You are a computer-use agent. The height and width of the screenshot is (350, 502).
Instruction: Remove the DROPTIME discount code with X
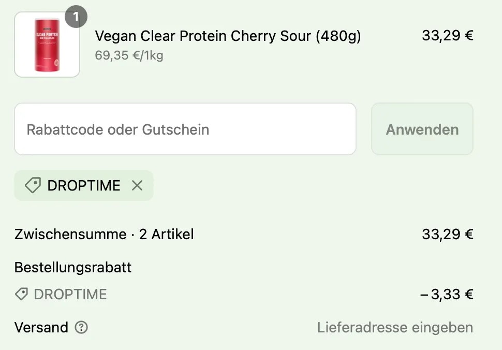tap(137, 185)
